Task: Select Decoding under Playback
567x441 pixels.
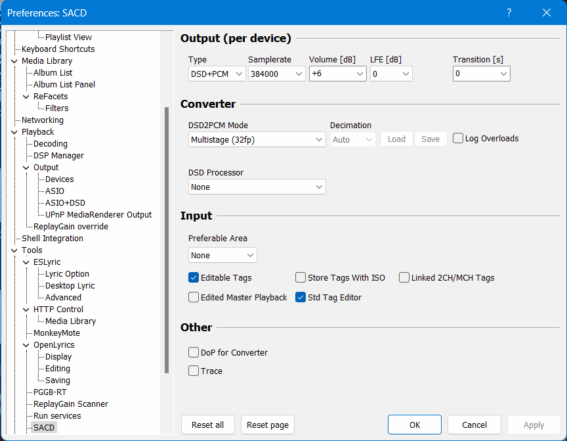Action: click(51, 144)
